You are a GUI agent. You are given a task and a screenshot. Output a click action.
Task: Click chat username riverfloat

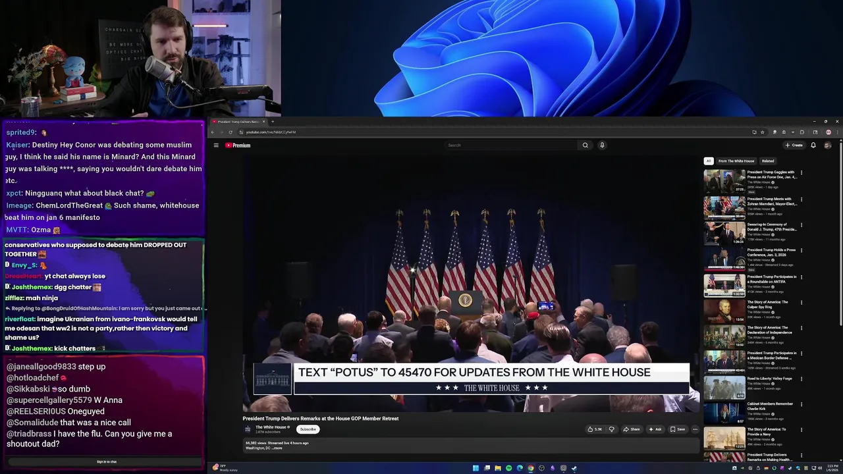19,319
